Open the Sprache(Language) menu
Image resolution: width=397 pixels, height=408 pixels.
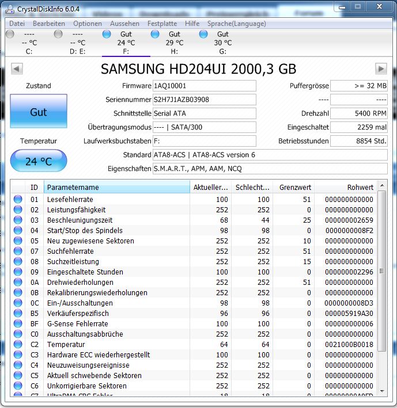(237, 24)
